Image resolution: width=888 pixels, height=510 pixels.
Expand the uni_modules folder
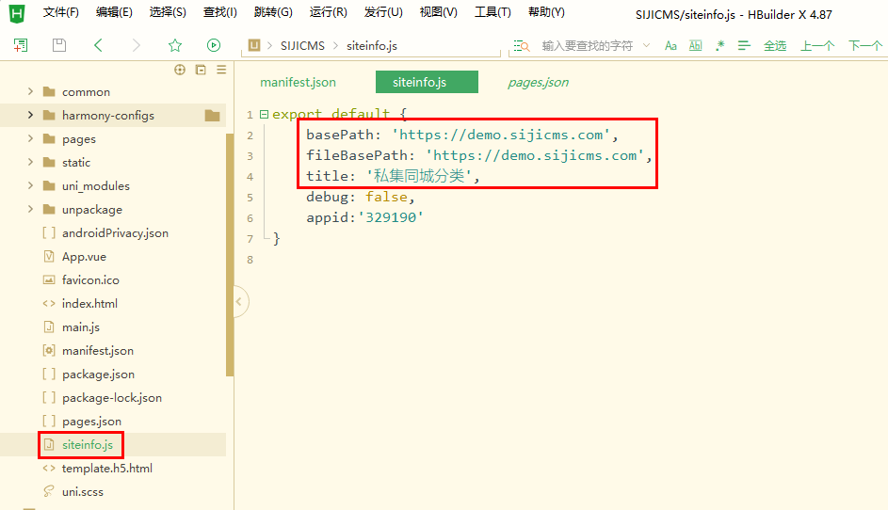click(30, 185)
